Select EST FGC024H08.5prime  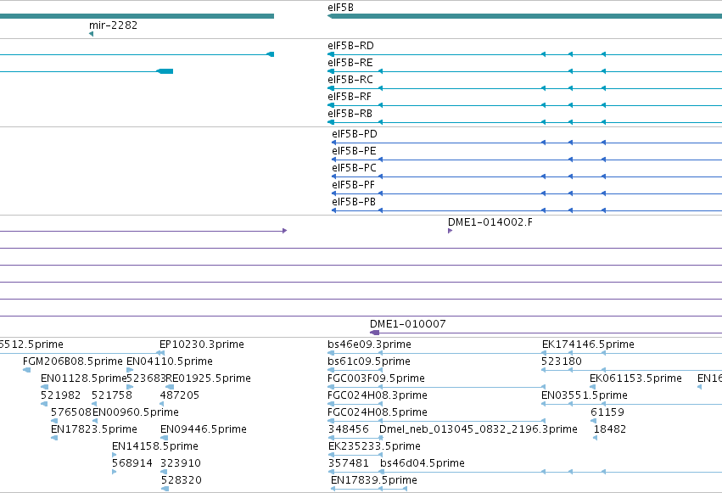tap(377, 412)
